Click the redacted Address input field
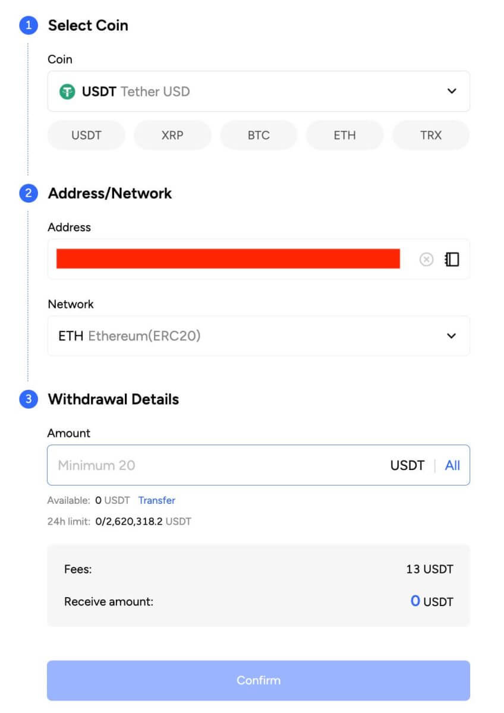 [228, 259]
